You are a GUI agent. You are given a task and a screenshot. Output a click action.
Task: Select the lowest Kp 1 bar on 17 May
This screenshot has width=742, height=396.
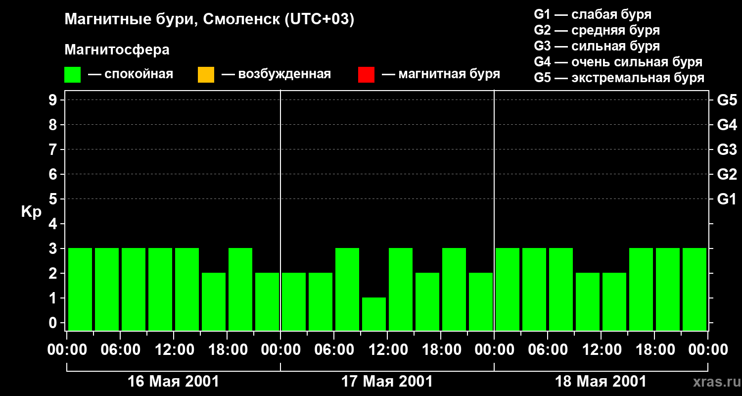[374, 314]
